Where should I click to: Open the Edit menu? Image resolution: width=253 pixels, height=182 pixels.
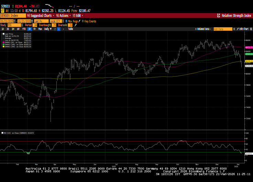(x=78, y=15)
